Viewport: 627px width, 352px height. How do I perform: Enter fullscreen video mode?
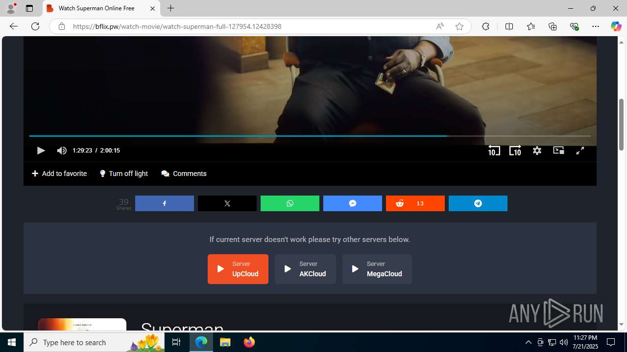click(x=580, y=151)
